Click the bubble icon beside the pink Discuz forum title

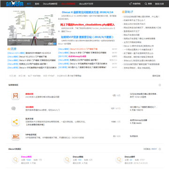coord(15,160)
